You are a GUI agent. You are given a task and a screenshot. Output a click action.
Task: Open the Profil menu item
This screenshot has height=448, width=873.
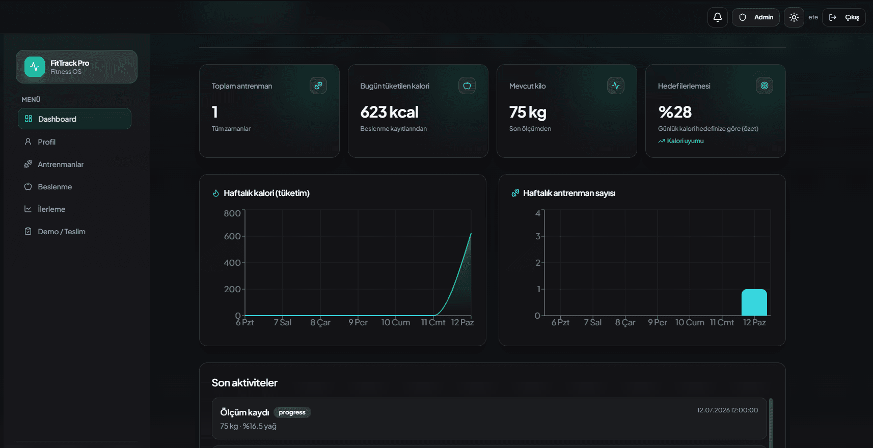(74, 142)
